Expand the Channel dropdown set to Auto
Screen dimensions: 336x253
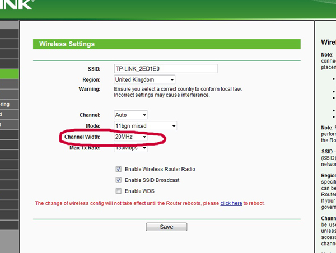point(130,115)
